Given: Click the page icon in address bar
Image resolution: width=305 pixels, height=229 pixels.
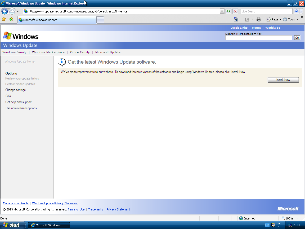Looking at the screenshot, I should point(25,11).
